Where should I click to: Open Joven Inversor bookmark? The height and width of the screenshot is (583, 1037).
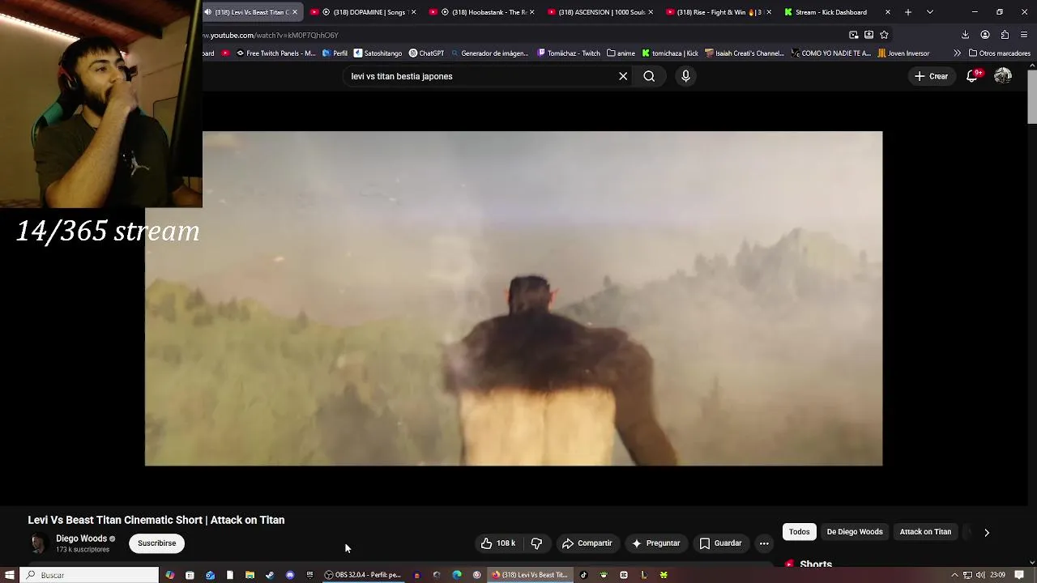(x=903, y=53)
